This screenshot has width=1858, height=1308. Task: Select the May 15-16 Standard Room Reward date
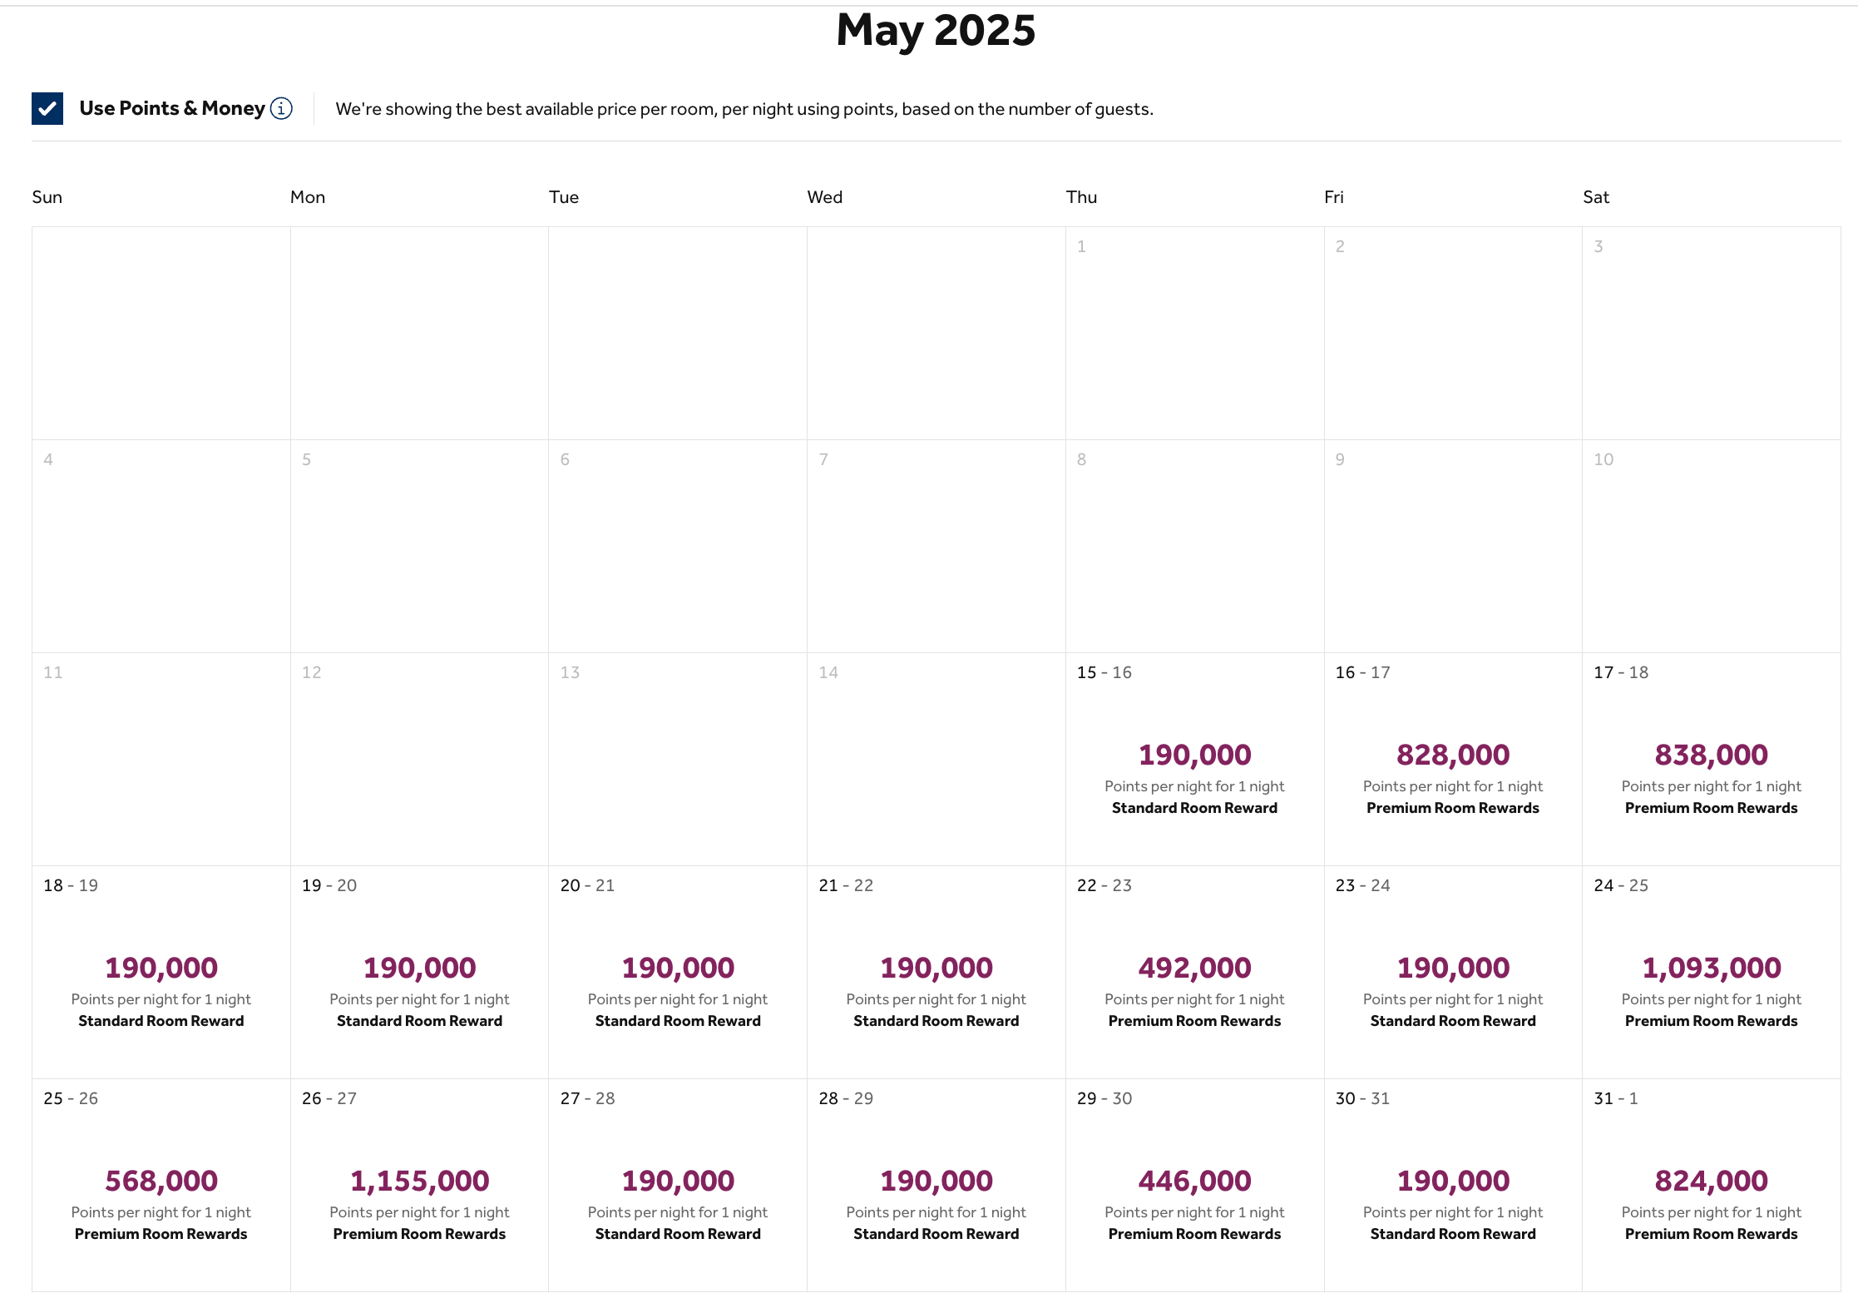pos(1194,761)
